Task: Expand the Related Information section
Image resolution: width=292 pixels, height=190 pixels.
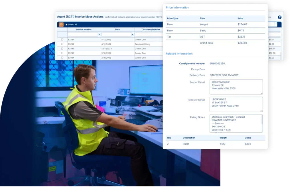Action: click(x=179, y=54)
